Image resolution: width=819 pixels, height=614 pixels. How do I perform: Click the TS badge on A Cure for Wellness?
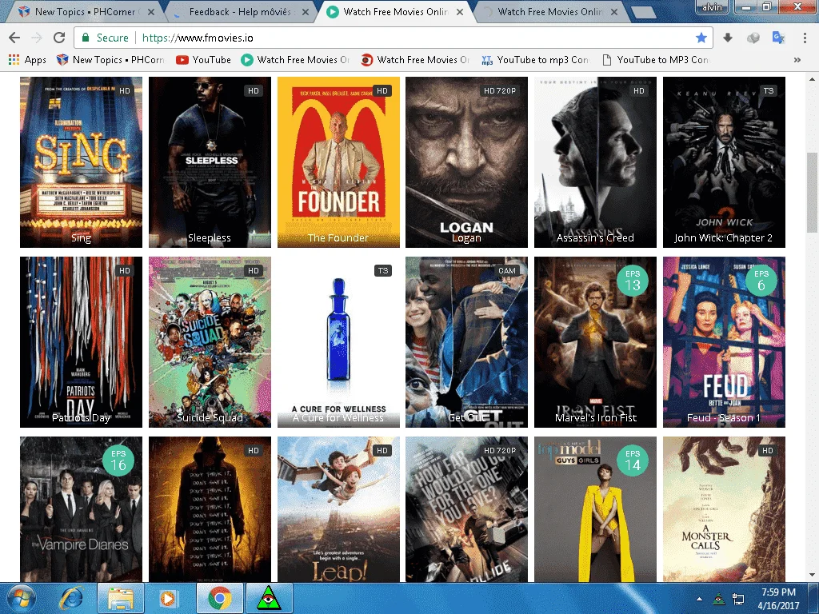click(x=383, y=270)
